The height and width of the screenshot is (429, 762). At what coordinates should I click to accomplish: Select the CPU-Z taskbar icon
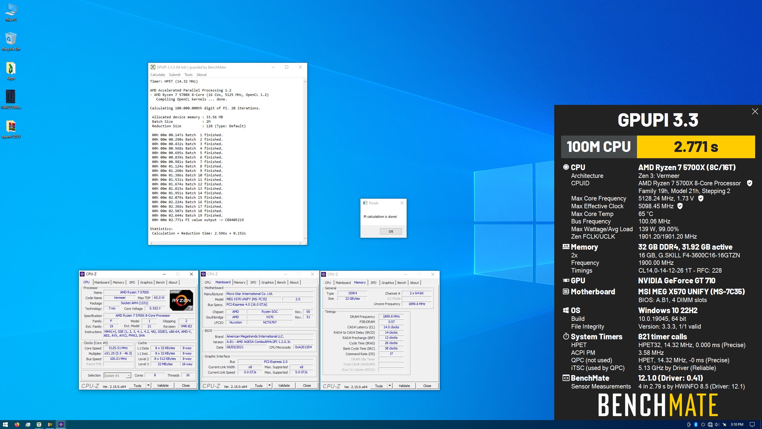click(61, 425)
